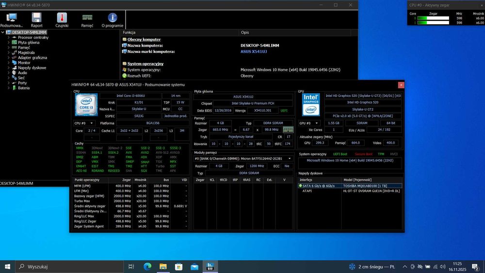Open the Windows Start menu
485x273 pixels.
[x=7, y=267]
